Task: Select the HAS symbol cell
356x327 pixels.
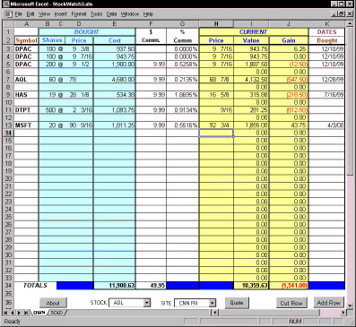Action: click(26, 95)
